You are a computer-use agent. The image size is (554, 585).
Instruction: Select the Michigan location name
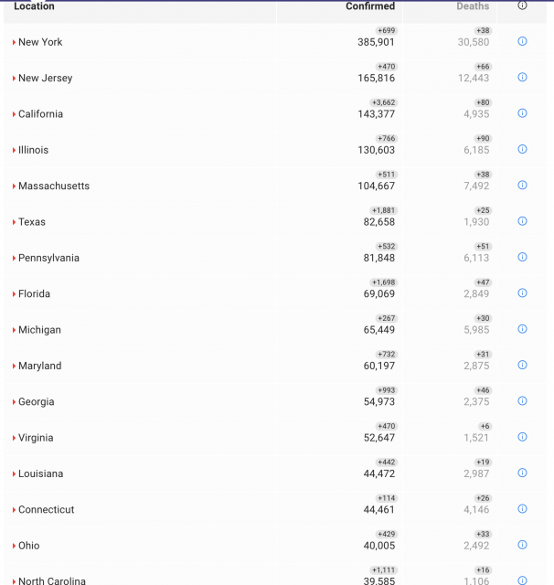point(39,330)
